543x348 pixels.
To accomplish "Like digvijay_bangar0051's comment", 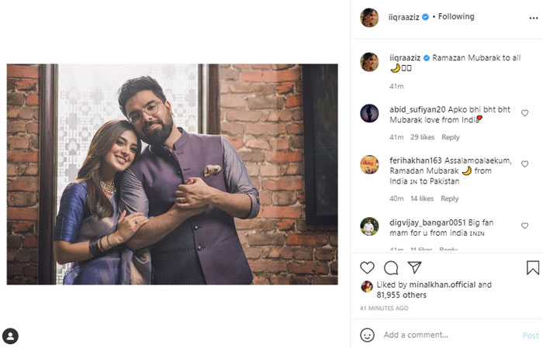I will tap(525, 226).
